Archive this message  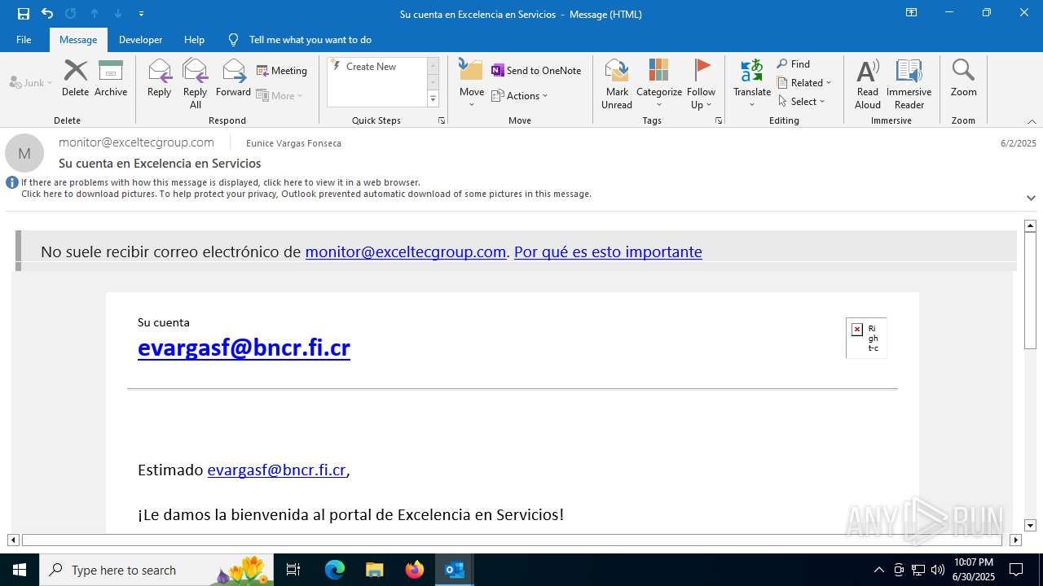111,79
